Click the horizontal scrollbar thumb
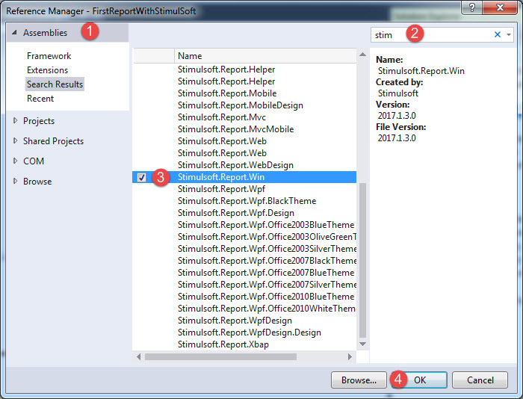This screenshot has height=399, width=523. click(220, 356)
